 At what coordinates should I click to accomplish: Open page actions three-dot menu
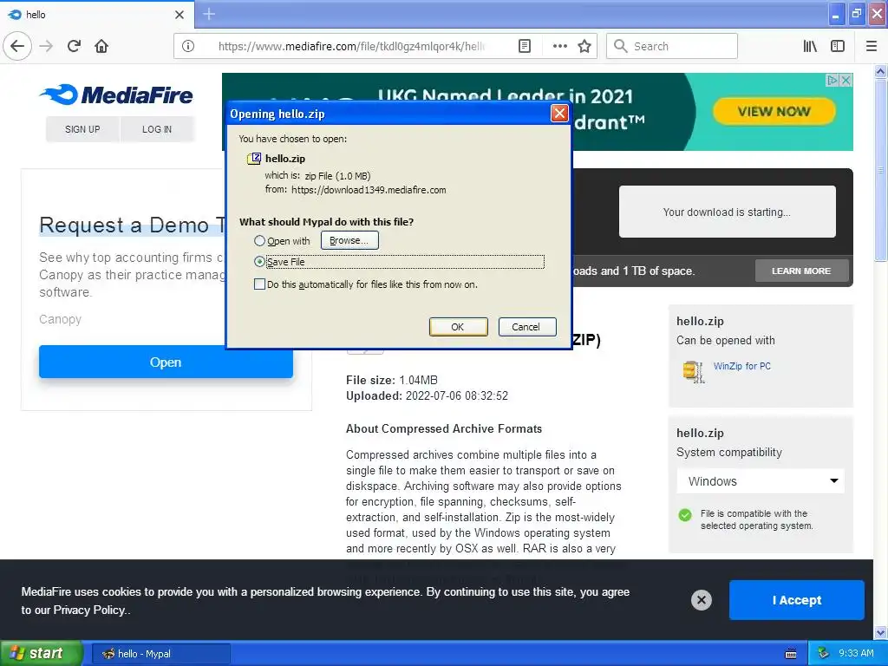coord(559,46)
